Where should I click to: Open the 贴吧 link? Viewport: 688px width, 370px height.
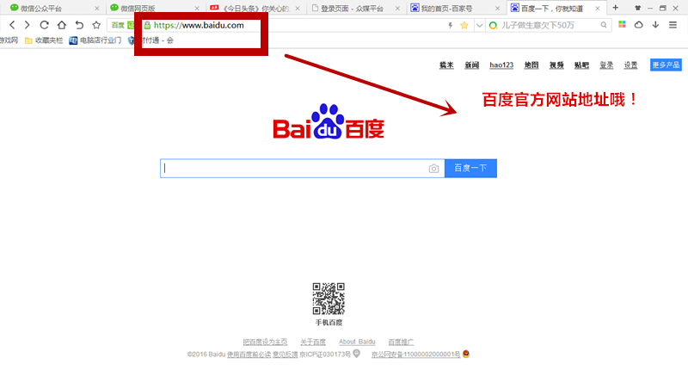[x=581, y=65]
